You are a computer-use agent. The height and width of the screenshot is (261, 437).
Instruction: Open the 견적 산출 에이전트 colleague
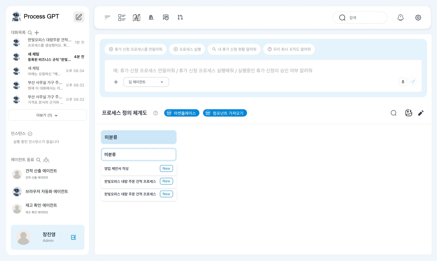tap(48, 174)
